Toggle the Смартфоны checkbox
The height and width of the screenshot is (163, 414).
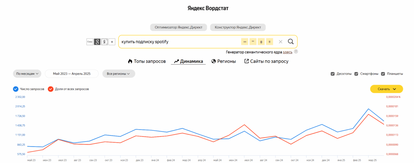click(356, 74)
